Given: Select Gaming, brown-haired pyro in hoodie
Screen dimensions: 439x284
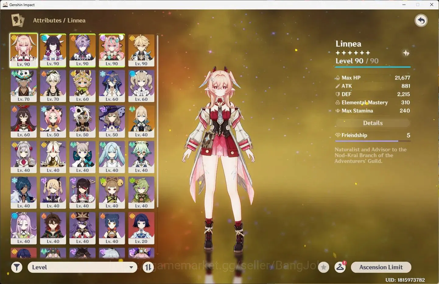Looking at the screenshot, I should click(x=53, y=228).
